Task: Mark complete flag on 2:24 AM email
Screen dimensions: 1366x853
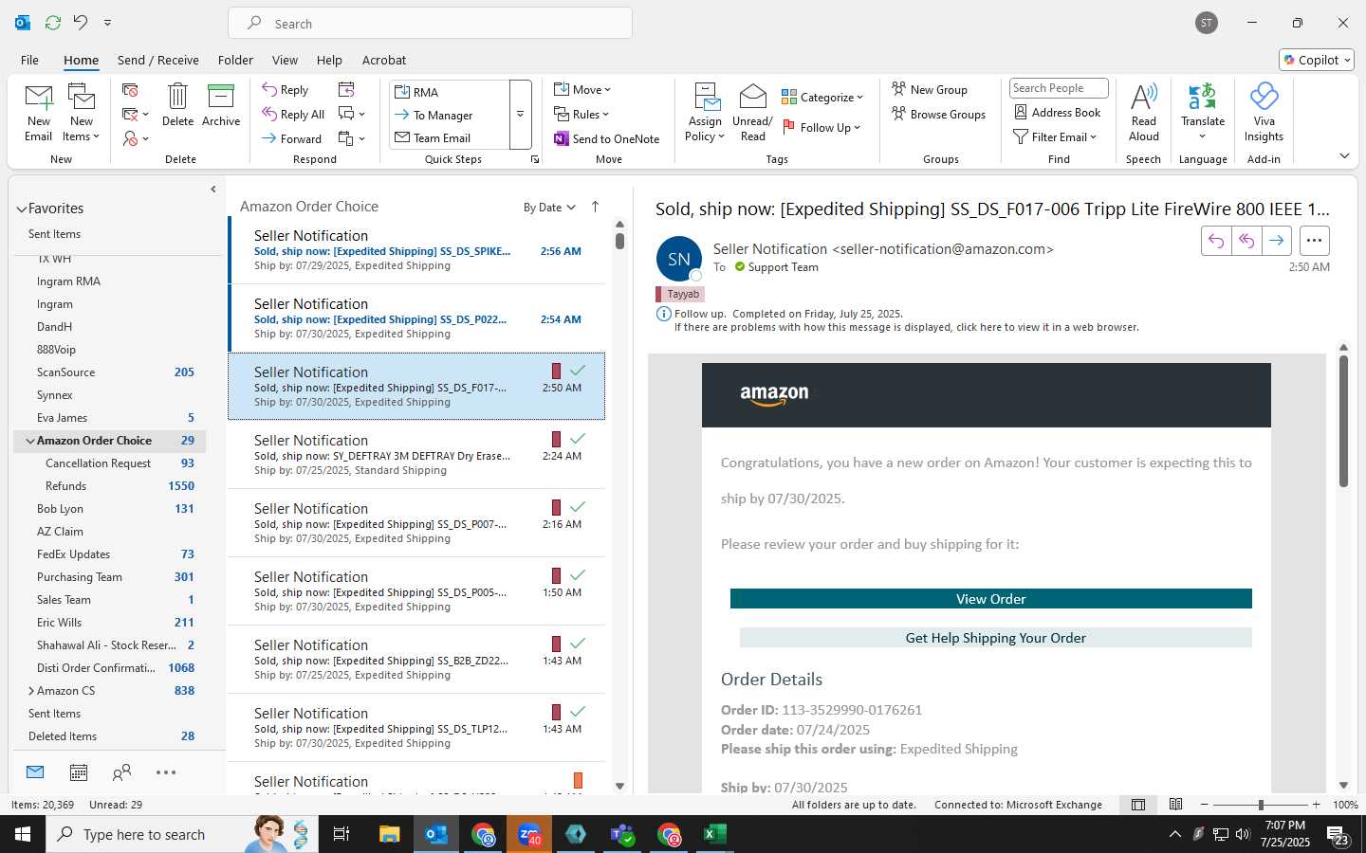Action: (577, 439)
